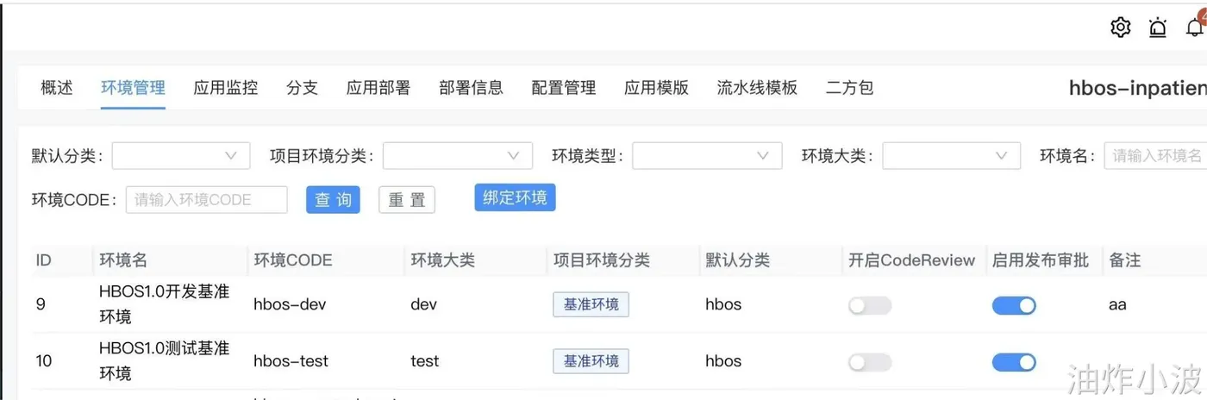The width and height of the screenshot is (1207, 400).
Task: Go to the 流水线模板 tab
Action: pos(757,88)
